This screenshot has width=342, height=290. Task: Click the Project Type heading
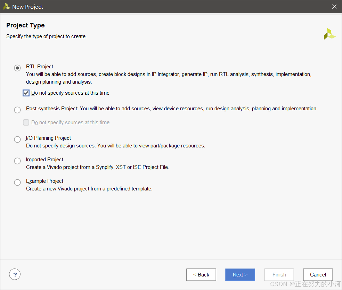[25, 25]
